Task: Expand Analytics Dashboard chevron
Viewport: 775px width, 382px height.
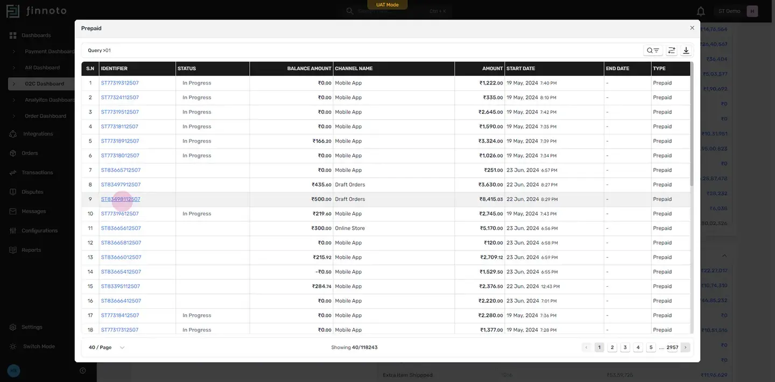Action: tap(13, 100)
